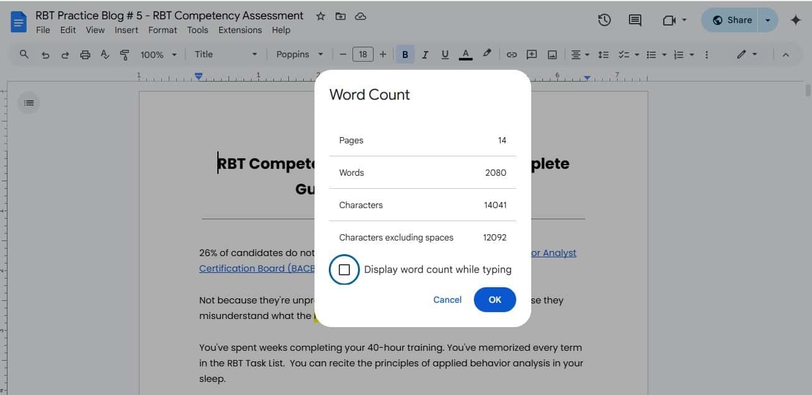
Task: Open the zoom level dropdown
Action: tap(158, 54)
